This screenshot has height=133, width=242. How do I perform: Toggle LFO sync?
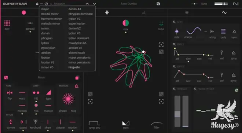[x=234, y=32]
